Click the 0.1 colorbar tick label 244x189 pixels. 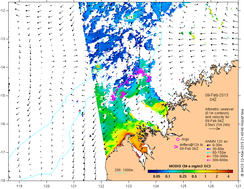tap(168, 176)
